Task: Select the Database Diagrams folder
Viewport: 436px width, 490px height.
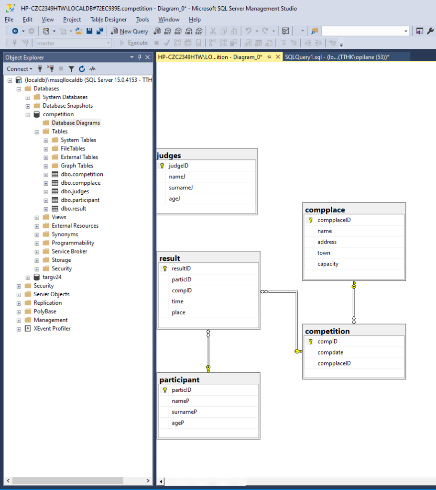Action: 76,123
